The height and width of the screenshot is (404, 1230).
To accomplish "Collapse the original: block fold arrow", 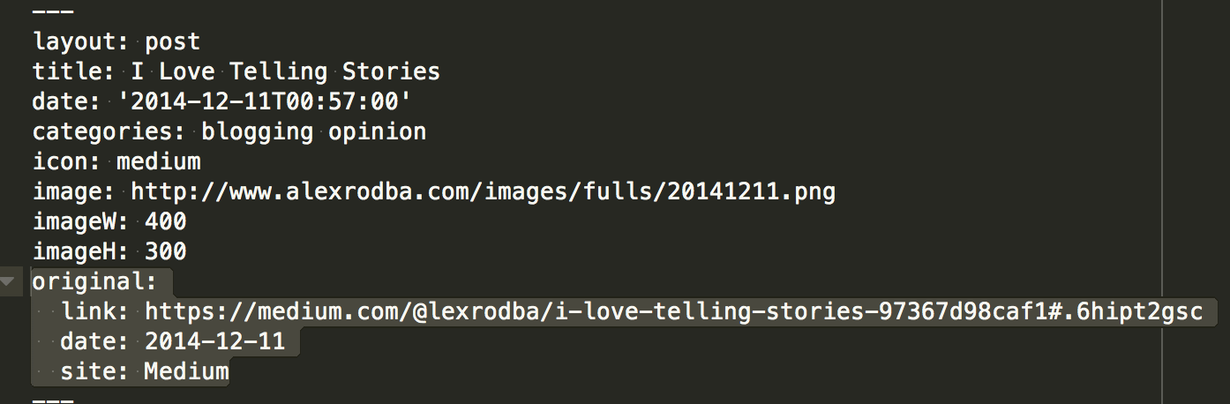I will point(8,282).
